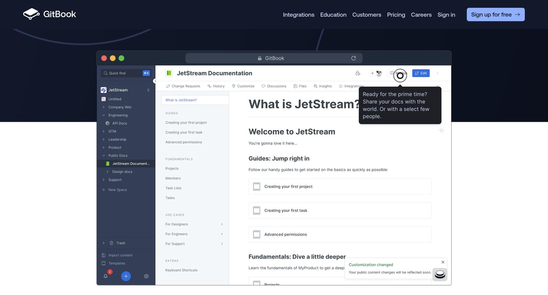Click the lock-with-pencil visibility icon

coord(358,73)
